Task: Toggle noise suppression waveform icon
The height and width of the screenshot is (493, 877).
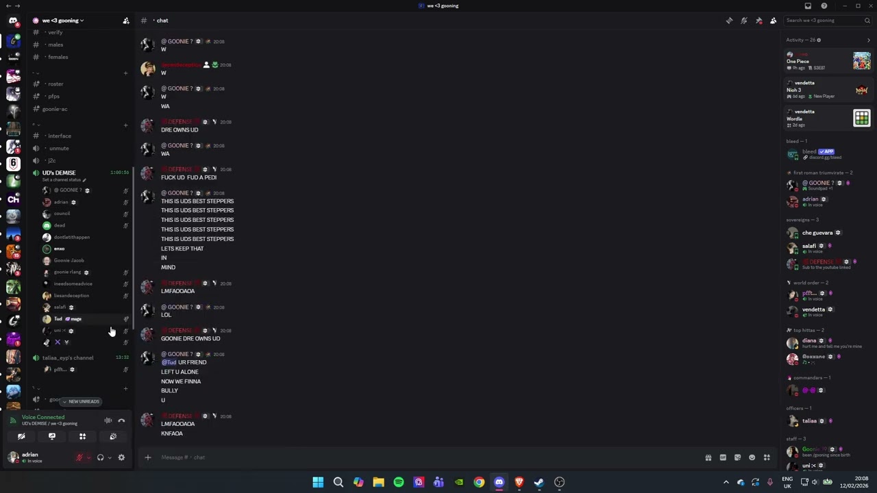Action: coord(108,420)
